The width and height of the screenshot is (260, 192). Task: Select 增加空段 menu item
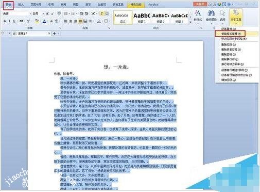click(x=229, y=80)
